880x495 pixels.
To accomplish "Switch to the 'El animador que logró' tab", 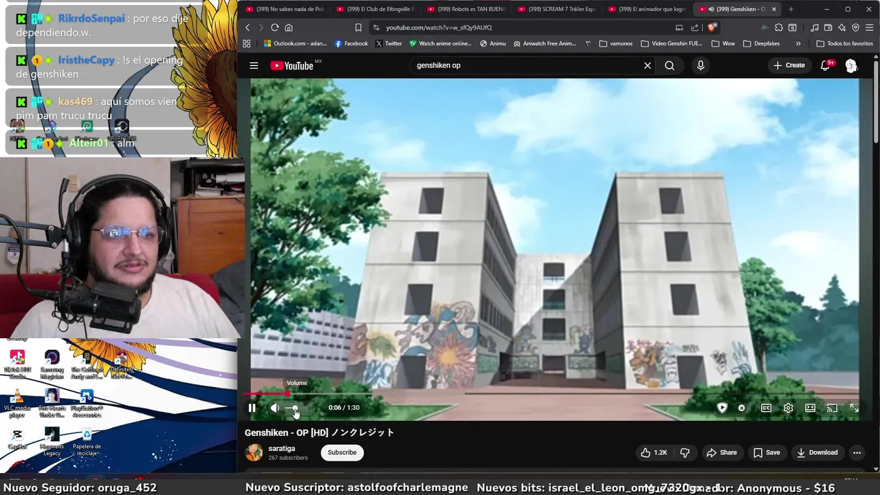I will (647, 9).
